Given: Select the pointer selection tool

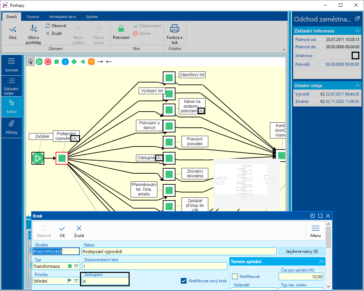Looking at the screenshot, I should point(30,62).
